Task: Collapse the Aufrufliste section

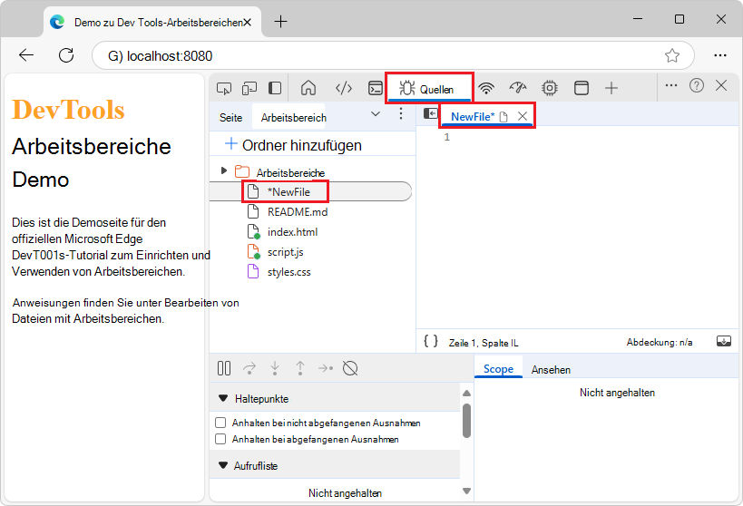Action: coord(222,465)
